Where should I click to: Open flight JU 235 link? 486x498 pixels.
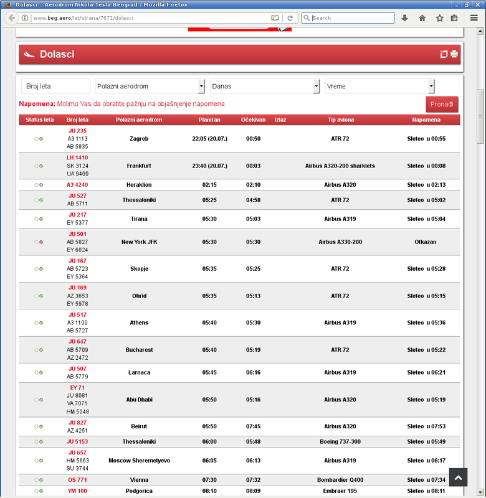coord(77,131)
